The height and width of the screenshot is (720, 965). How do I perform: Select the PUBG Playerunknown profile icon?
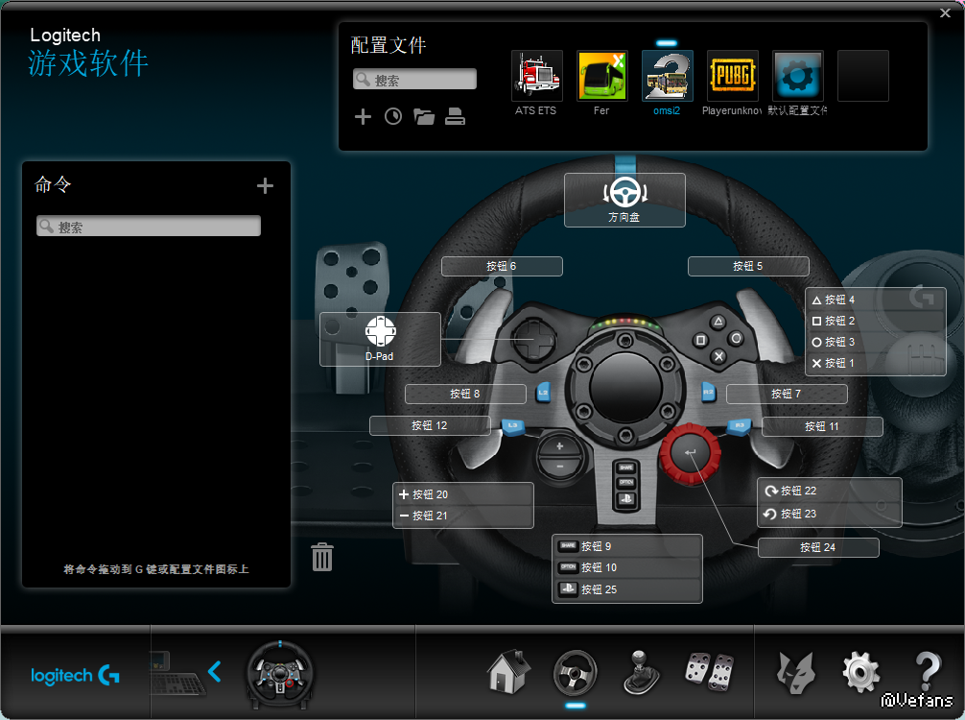point(732,76)
